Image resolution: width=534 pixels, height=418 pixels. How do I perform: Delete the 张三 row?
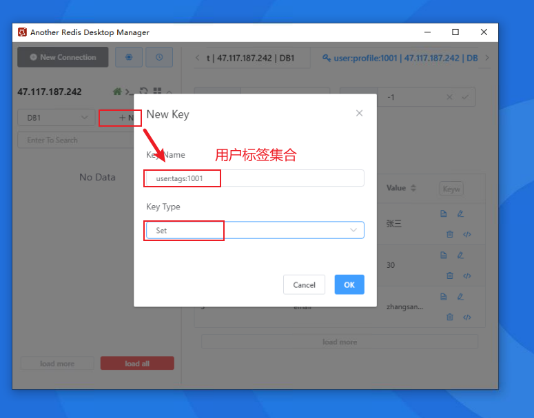coord(450,234)
